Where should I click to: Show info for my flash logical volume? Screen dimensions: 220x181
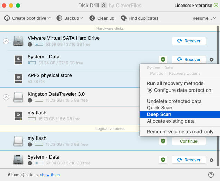(30, 144)
